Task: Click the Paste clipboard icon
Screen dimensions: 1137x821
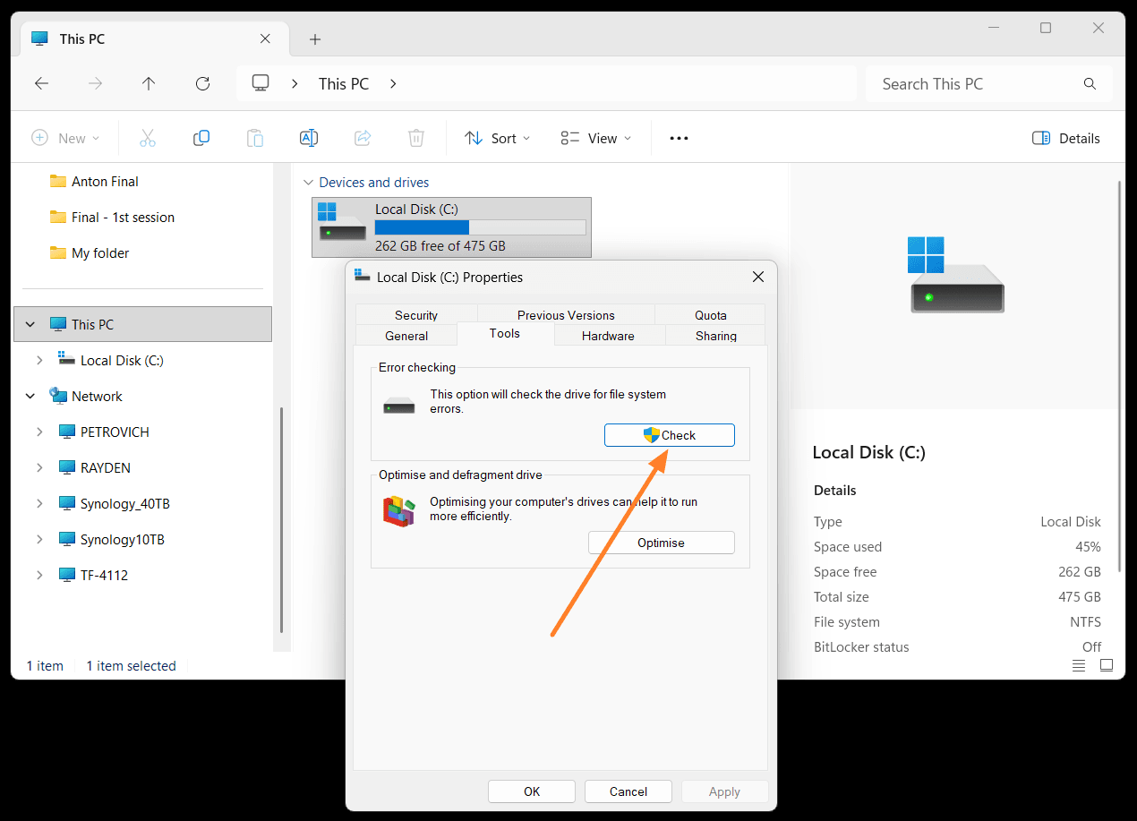Action: point(255,138)
